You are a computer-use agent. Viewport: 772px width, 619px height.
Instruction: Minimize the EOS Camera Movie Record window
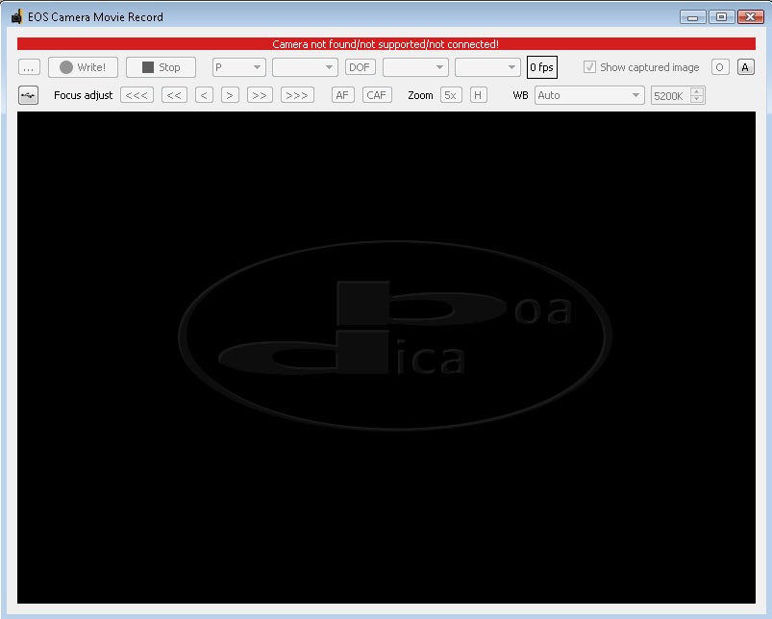coord(693,17)
